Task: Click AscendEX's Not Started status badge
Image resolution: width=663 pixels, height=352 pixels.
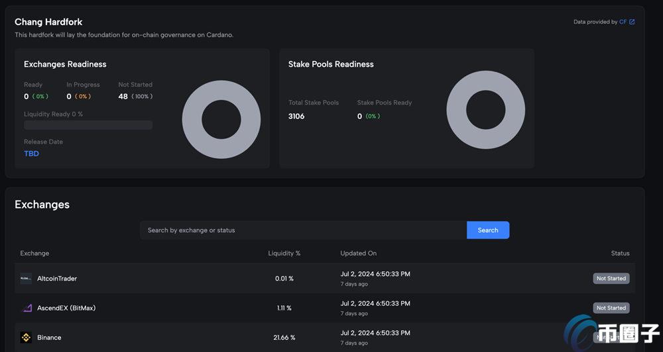Action: tap(611, 308)
